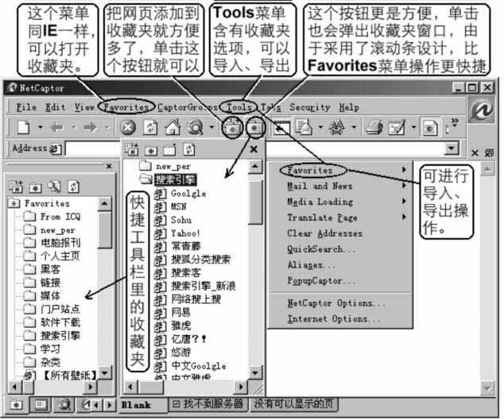The height and width of the screenshot is (419, 504).
Task: Click favorites popup scrollbar down arrow
Action: point(254,373)
